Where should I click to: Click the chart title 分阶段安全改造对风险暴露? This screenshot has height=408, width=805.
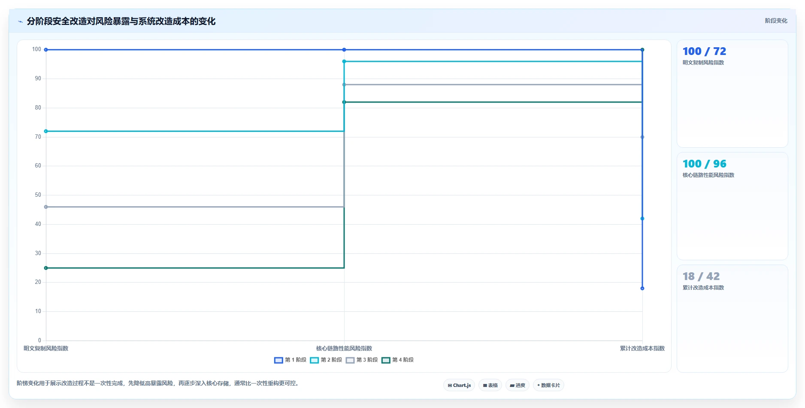121,21
